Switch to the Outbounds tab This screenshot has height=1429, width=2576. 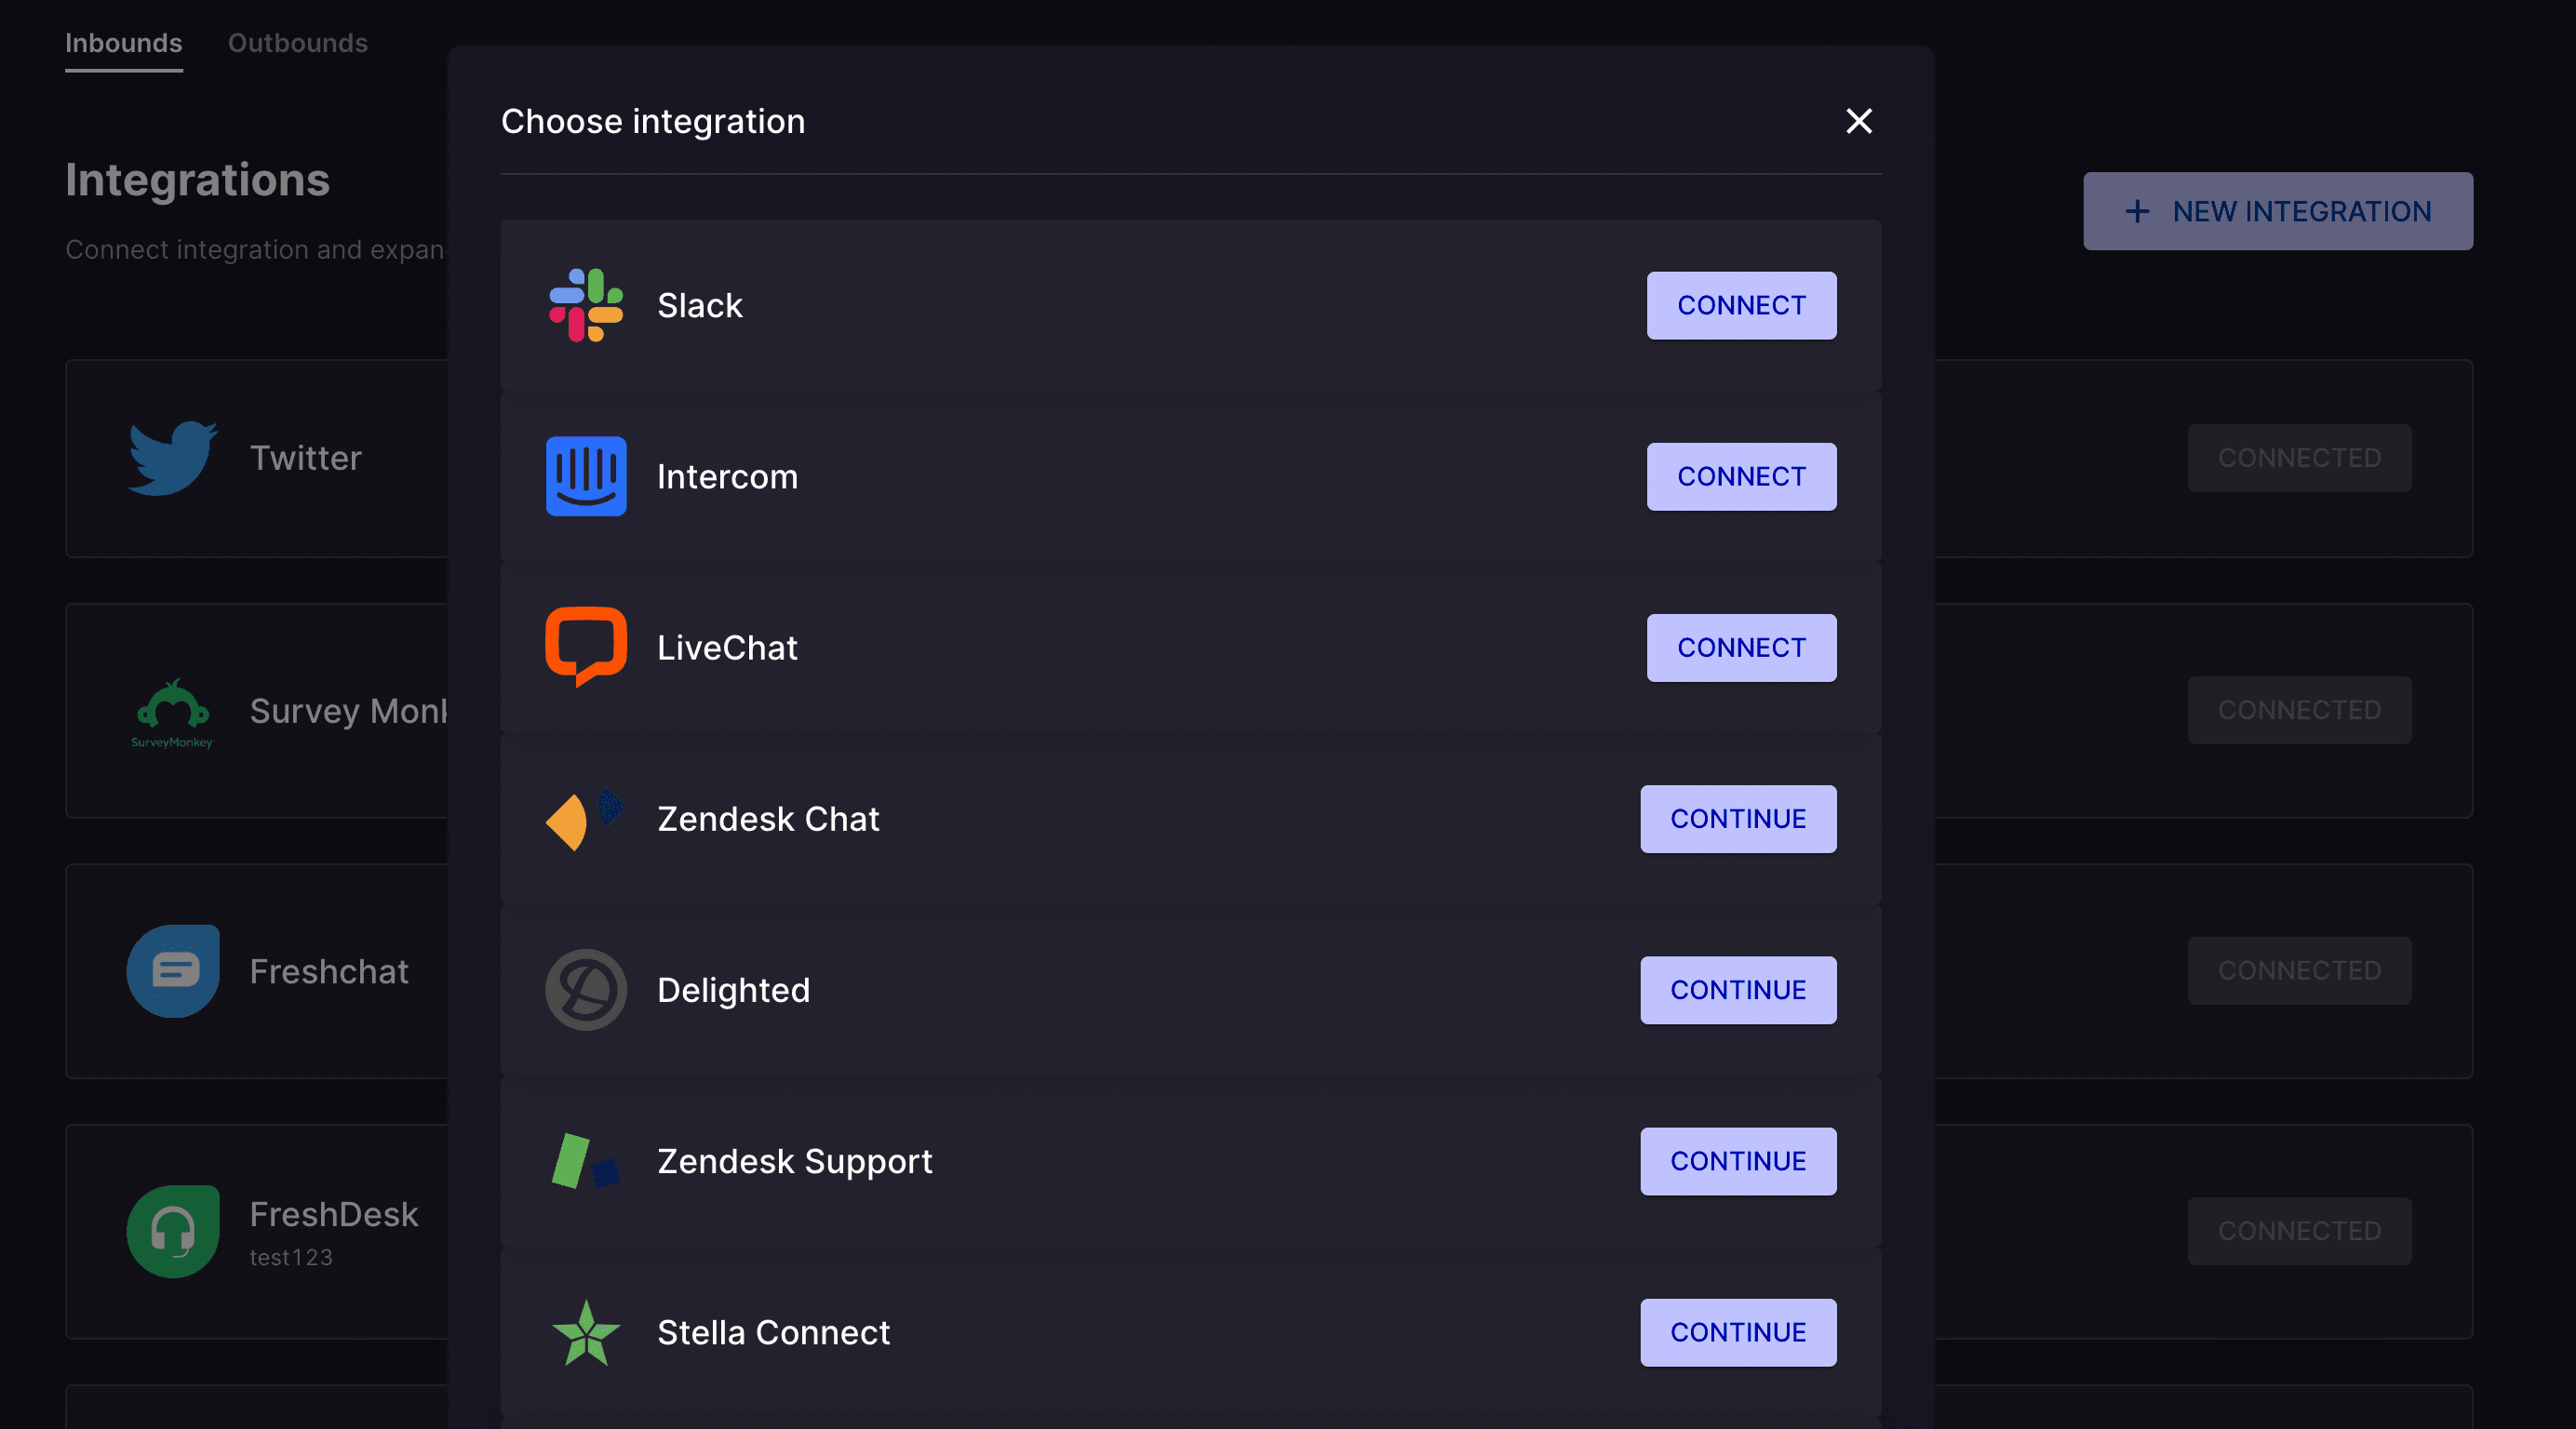pos(297,43)
